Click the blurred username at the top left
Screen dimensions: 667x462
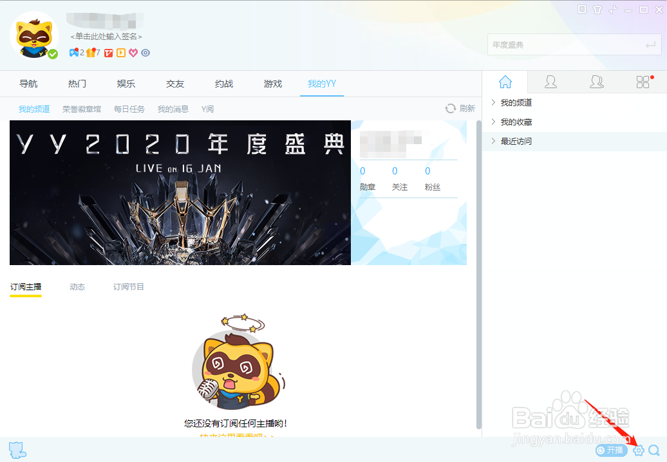(105, 21)
